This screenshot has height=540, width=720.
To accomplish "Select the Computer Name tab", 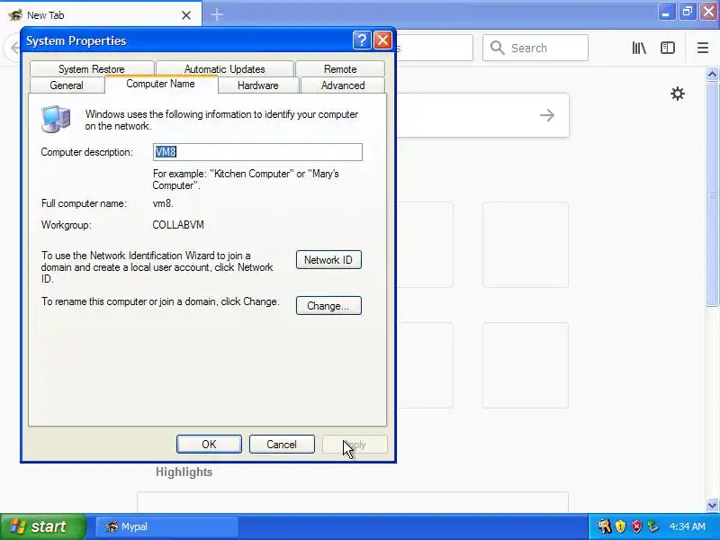I will coord(161,84).
